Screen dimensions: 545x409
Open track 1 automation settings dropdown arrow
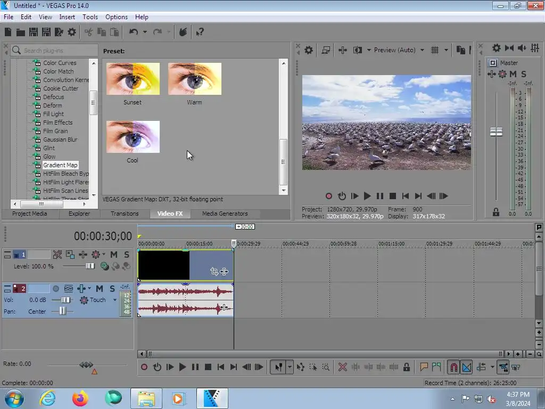(104, 254)
